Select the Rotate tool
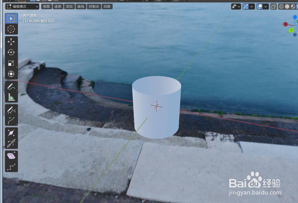Viewport: 298px width, 203px height. tap(11, 52)
